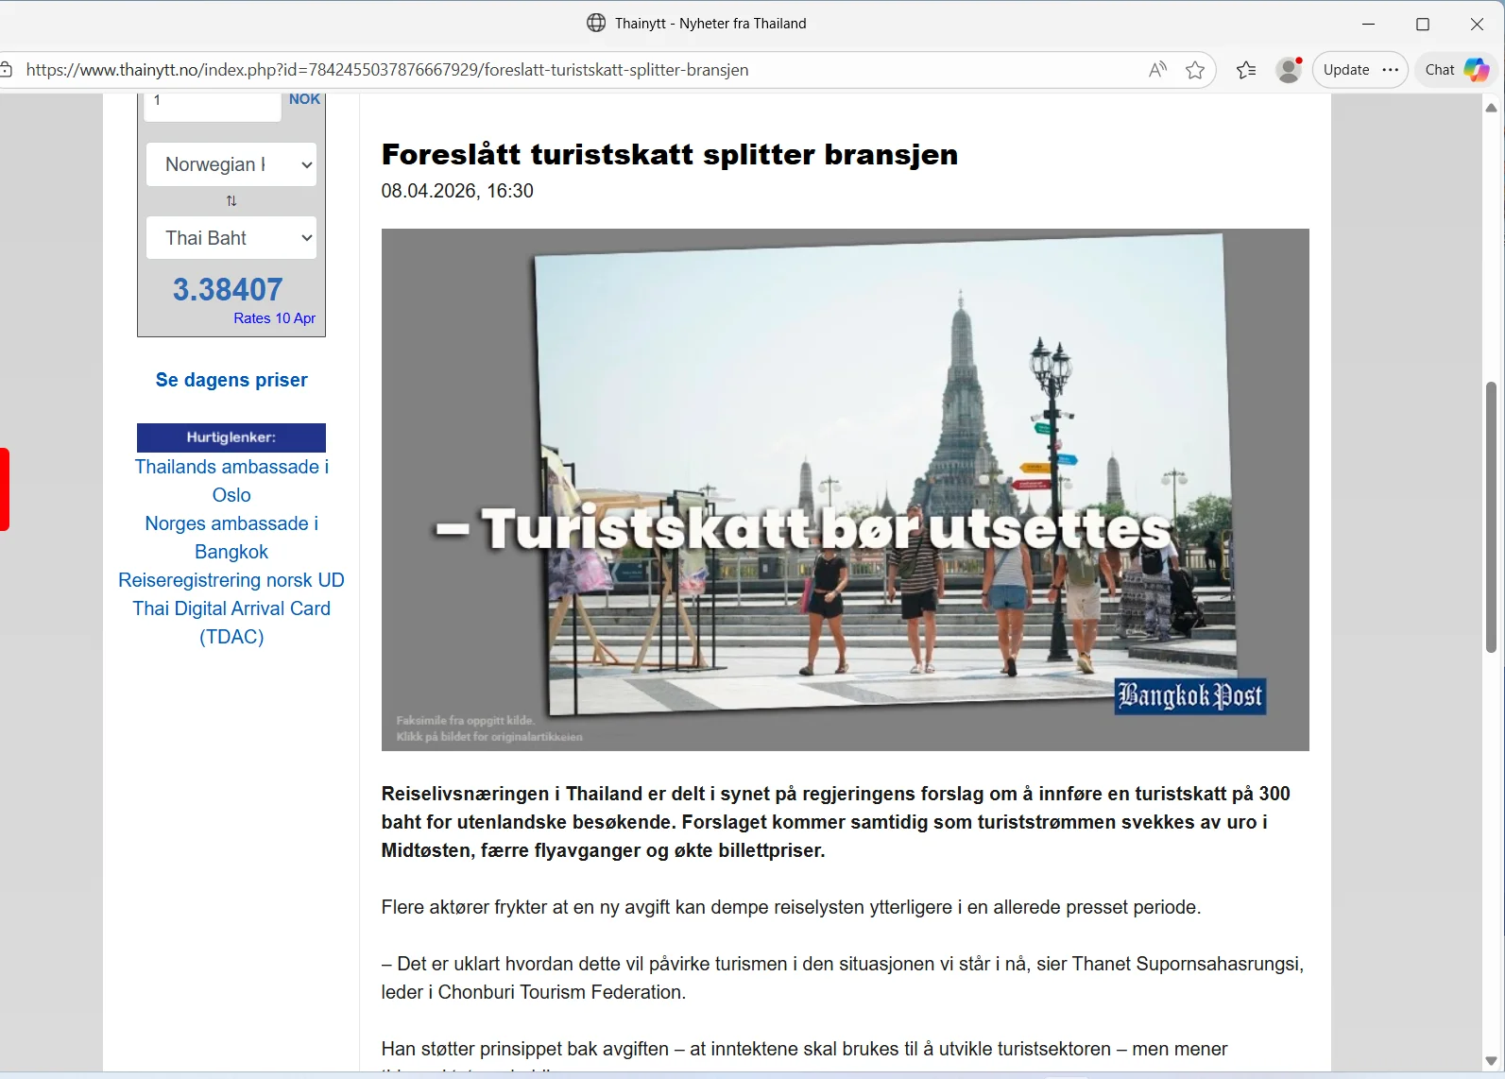Click the exchange rate value 3.38407
The image size is (1505, 1079).
(x=228, y=289)
